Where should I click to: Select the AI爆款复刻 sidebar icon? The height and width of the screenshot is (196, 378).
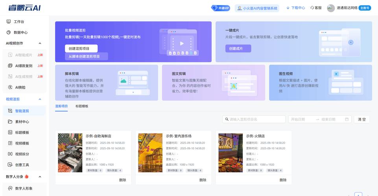click(x=10, y=65)
